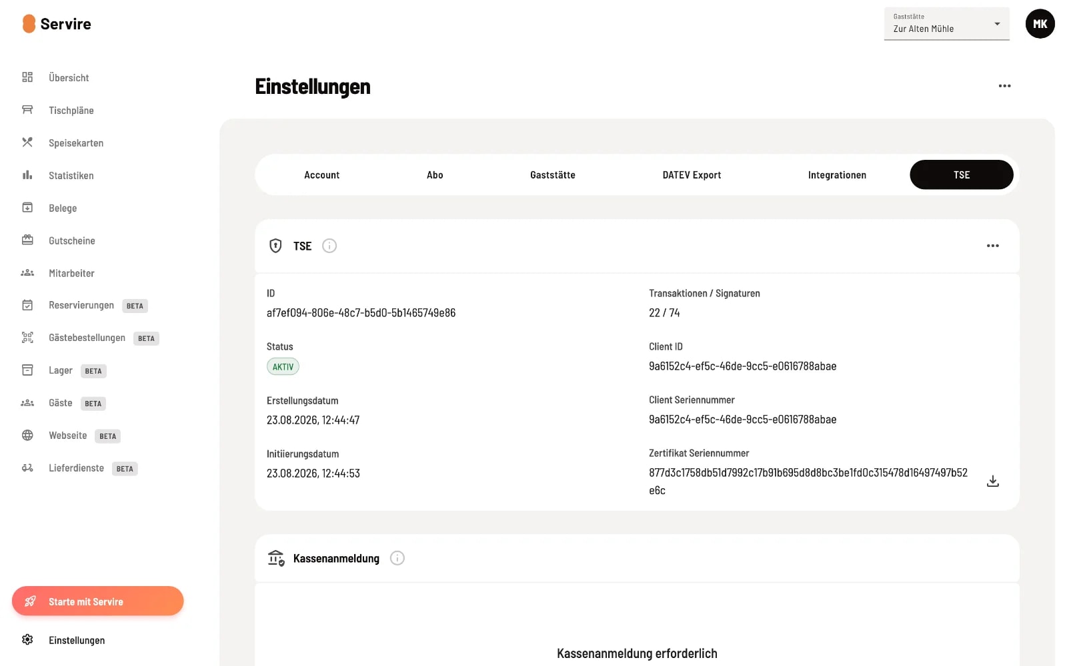Click the Belege receipt icon
Viewport: 1067px width, 666px height.
(x=27, y=208)
